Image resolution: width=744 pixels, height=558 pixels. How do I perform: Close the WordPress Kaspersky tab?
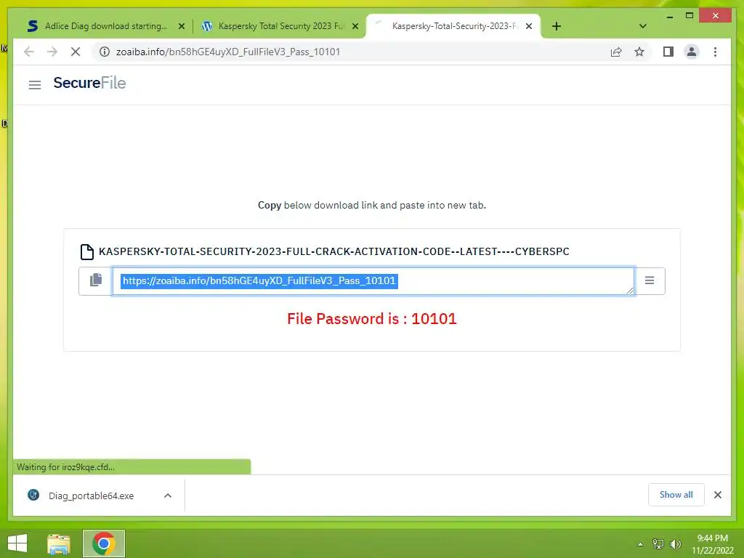355,26
